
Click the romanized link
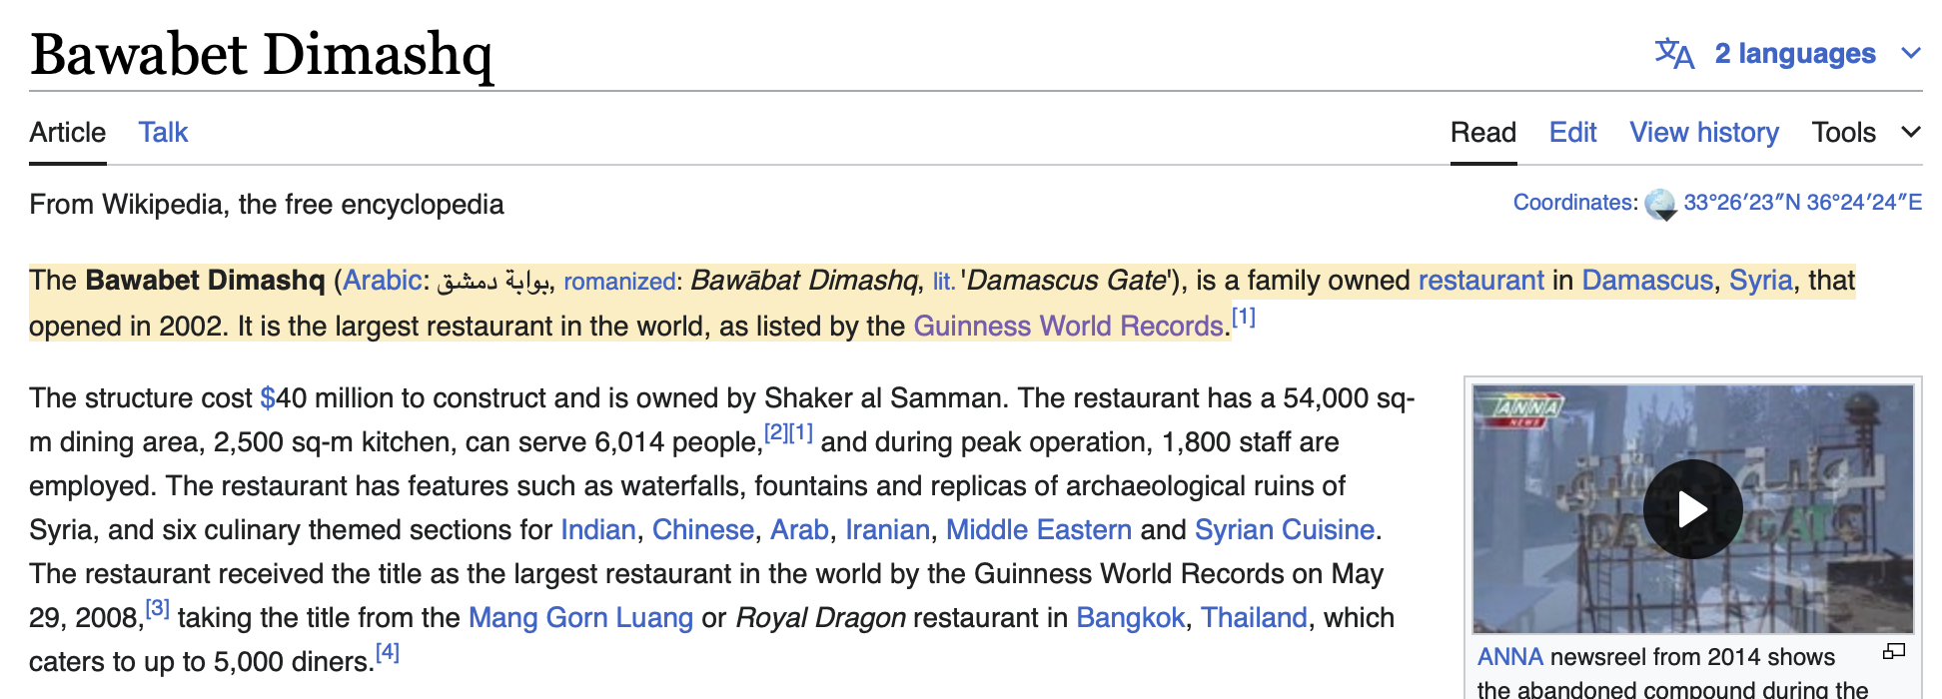click(619, 282)
